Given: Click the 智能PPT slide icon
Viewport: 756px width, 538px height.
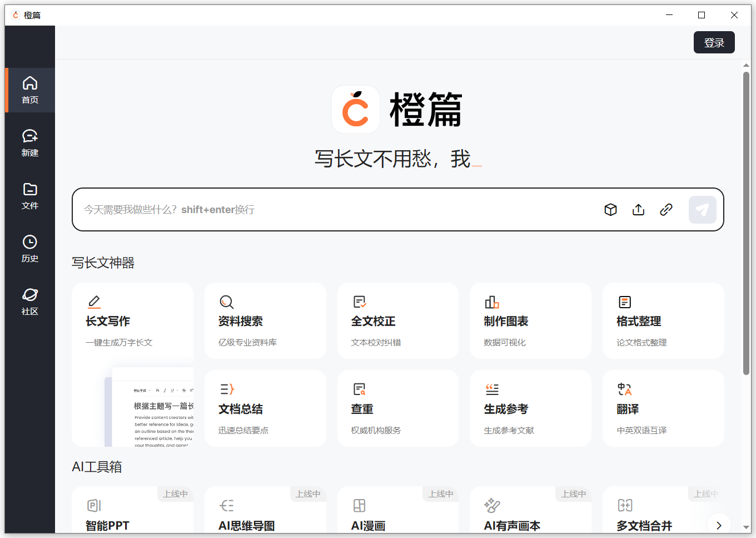Looking at the screenshot, I should click(94, 505).
